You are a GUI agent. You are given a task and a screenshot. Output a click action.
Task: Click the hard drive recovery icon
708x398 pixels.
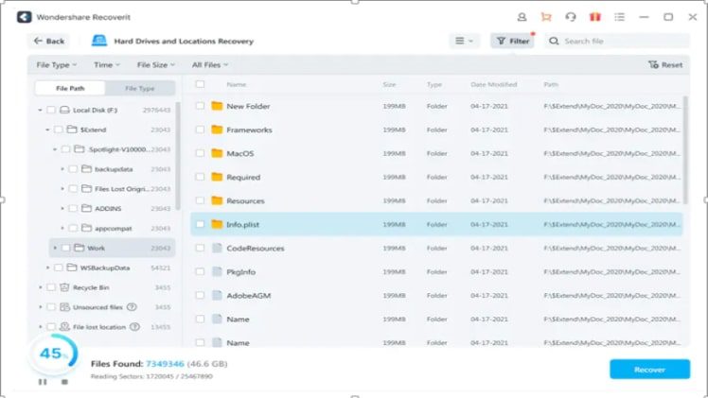tap(98, 41)
